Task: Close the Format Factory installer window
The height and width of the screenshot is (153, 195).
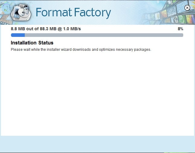Action: click(187, 8)
